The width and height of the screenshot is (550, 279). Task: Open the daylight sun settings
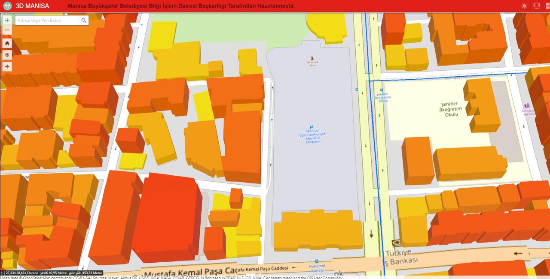pos(524,6)
